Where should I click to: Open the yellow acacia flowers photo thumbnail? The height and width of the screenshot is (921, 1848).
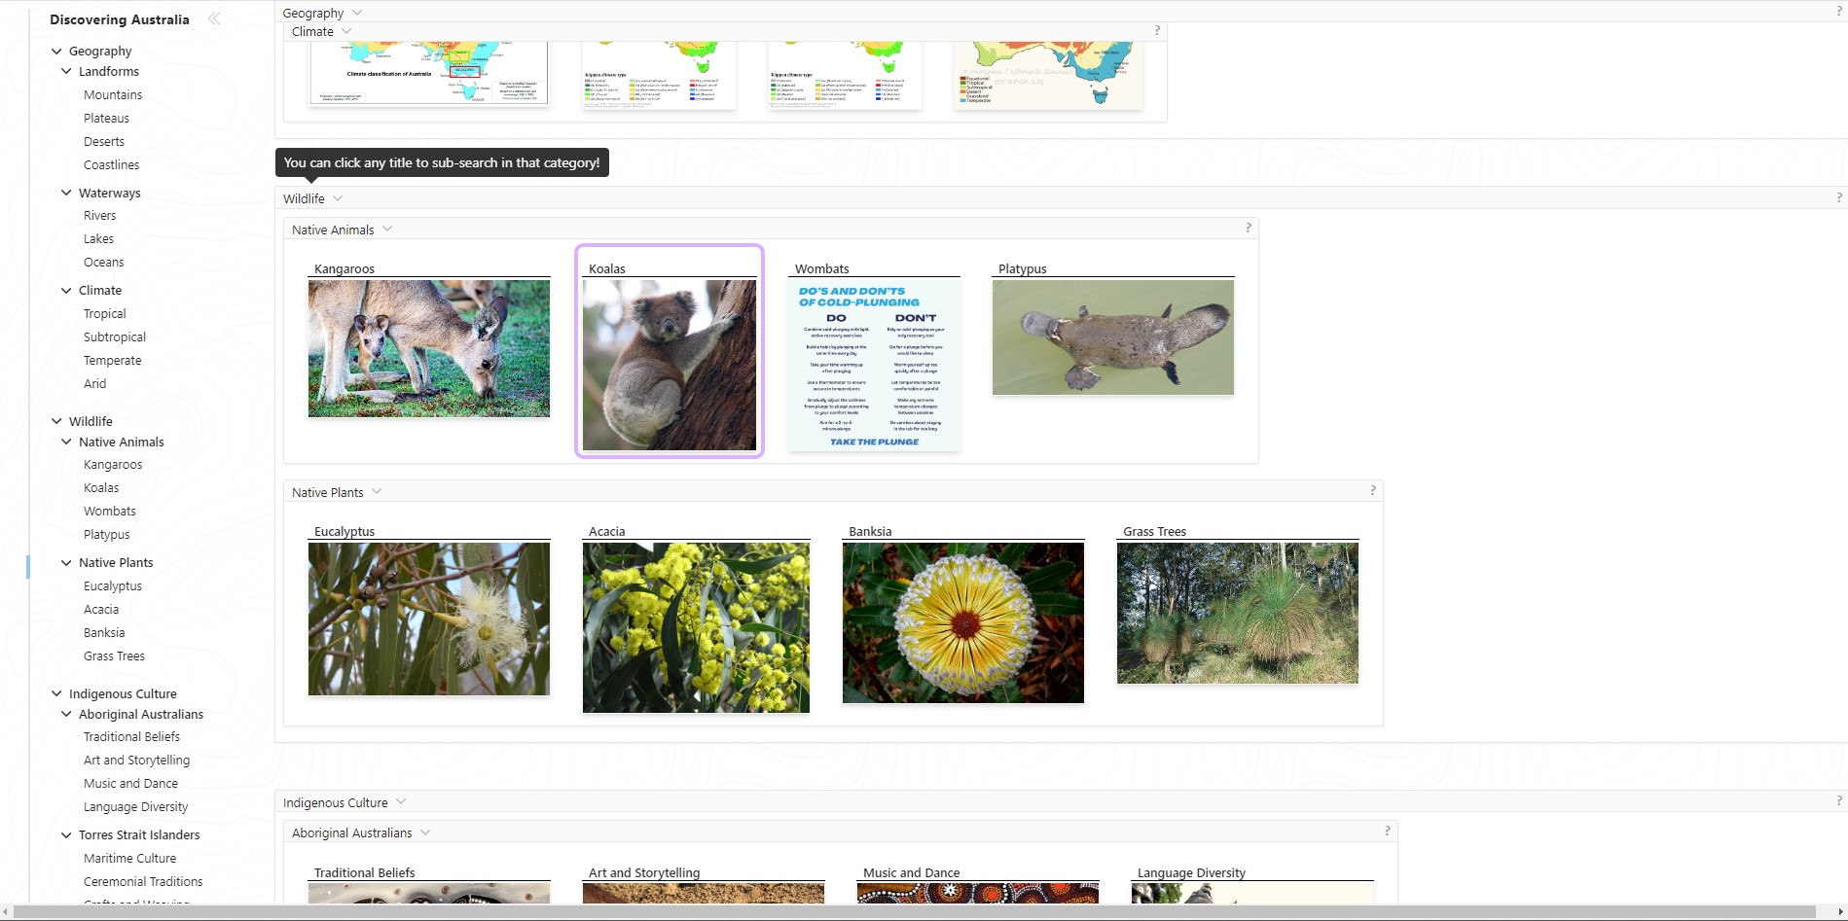point(696,627)
